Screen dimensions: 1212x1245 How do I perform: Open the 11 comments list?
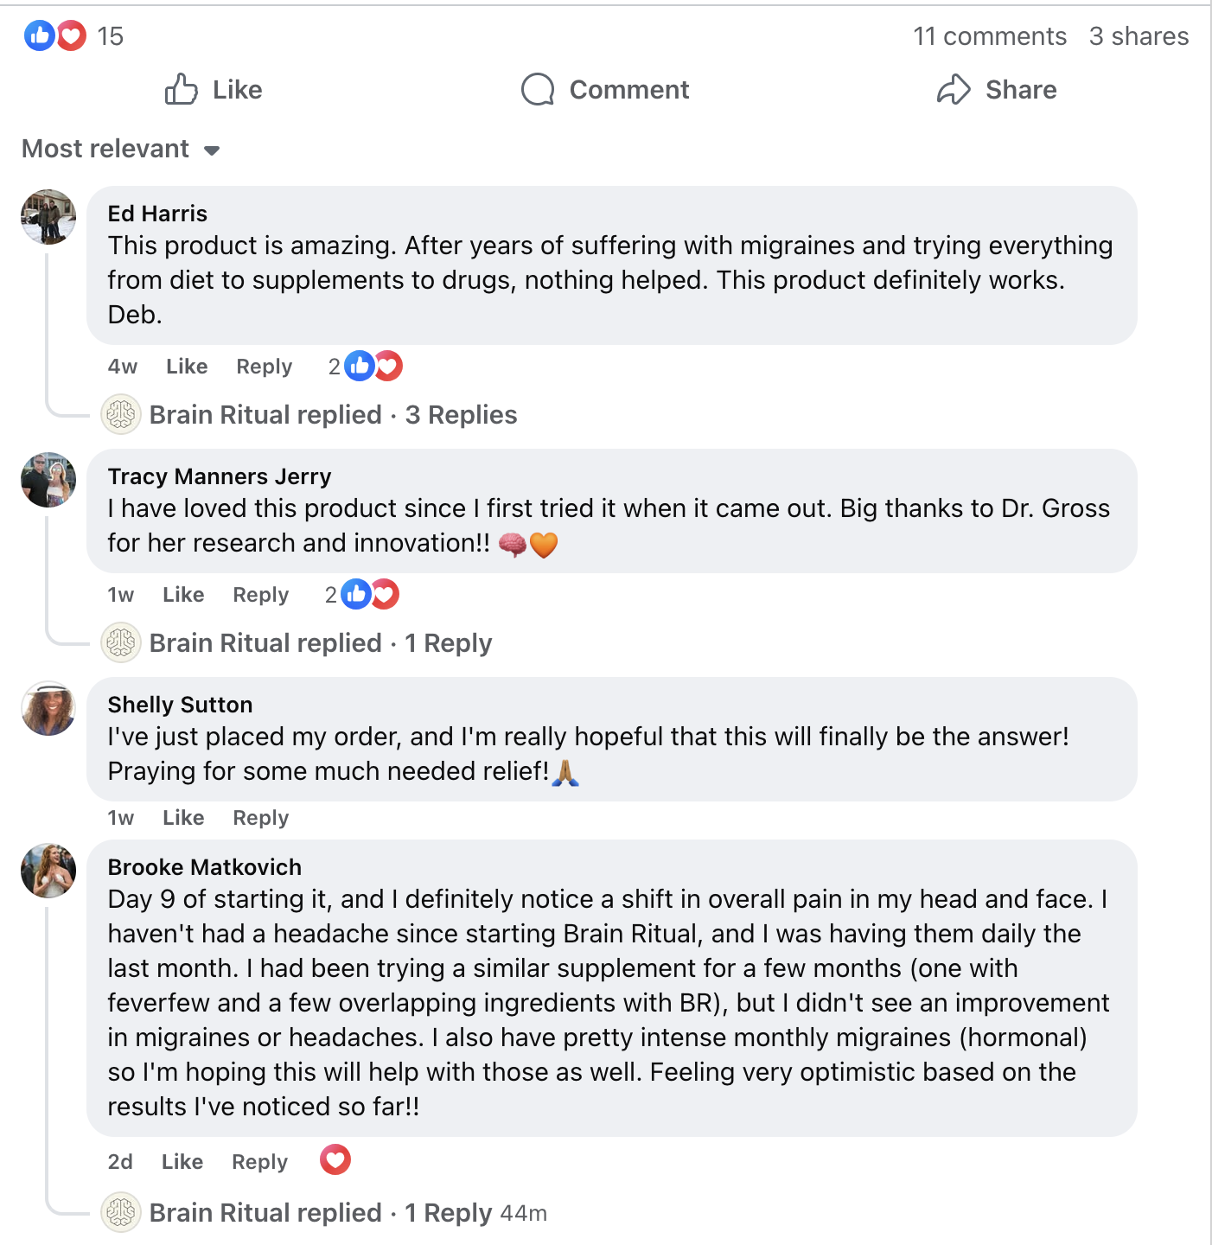tap(991, 35)
